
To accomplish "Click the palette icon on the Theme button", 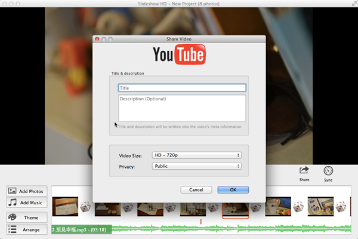I will coord(13,217).
